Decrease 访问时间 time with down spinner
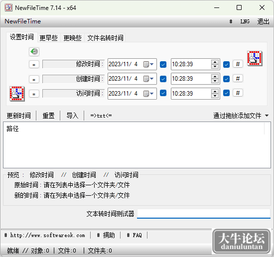 click(215, 96)
